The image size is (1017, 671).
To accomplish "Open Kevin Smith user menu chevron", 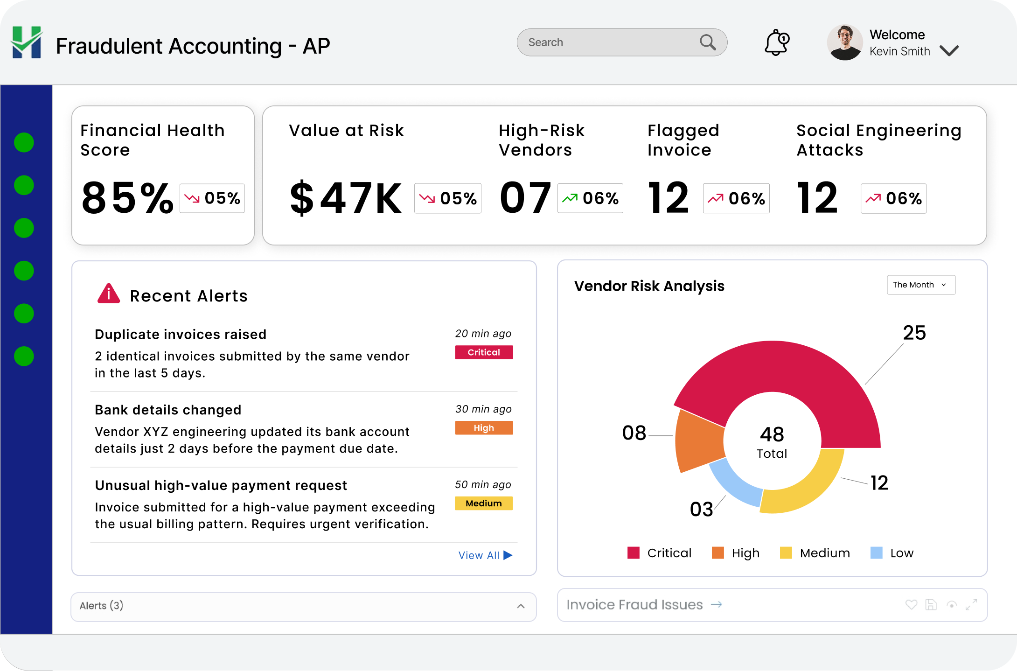I will 949,50.
